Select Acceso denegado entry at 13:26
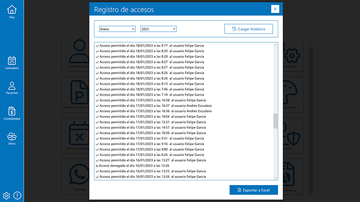The height and width of the screenshot is (202, 360). [132, 166]
